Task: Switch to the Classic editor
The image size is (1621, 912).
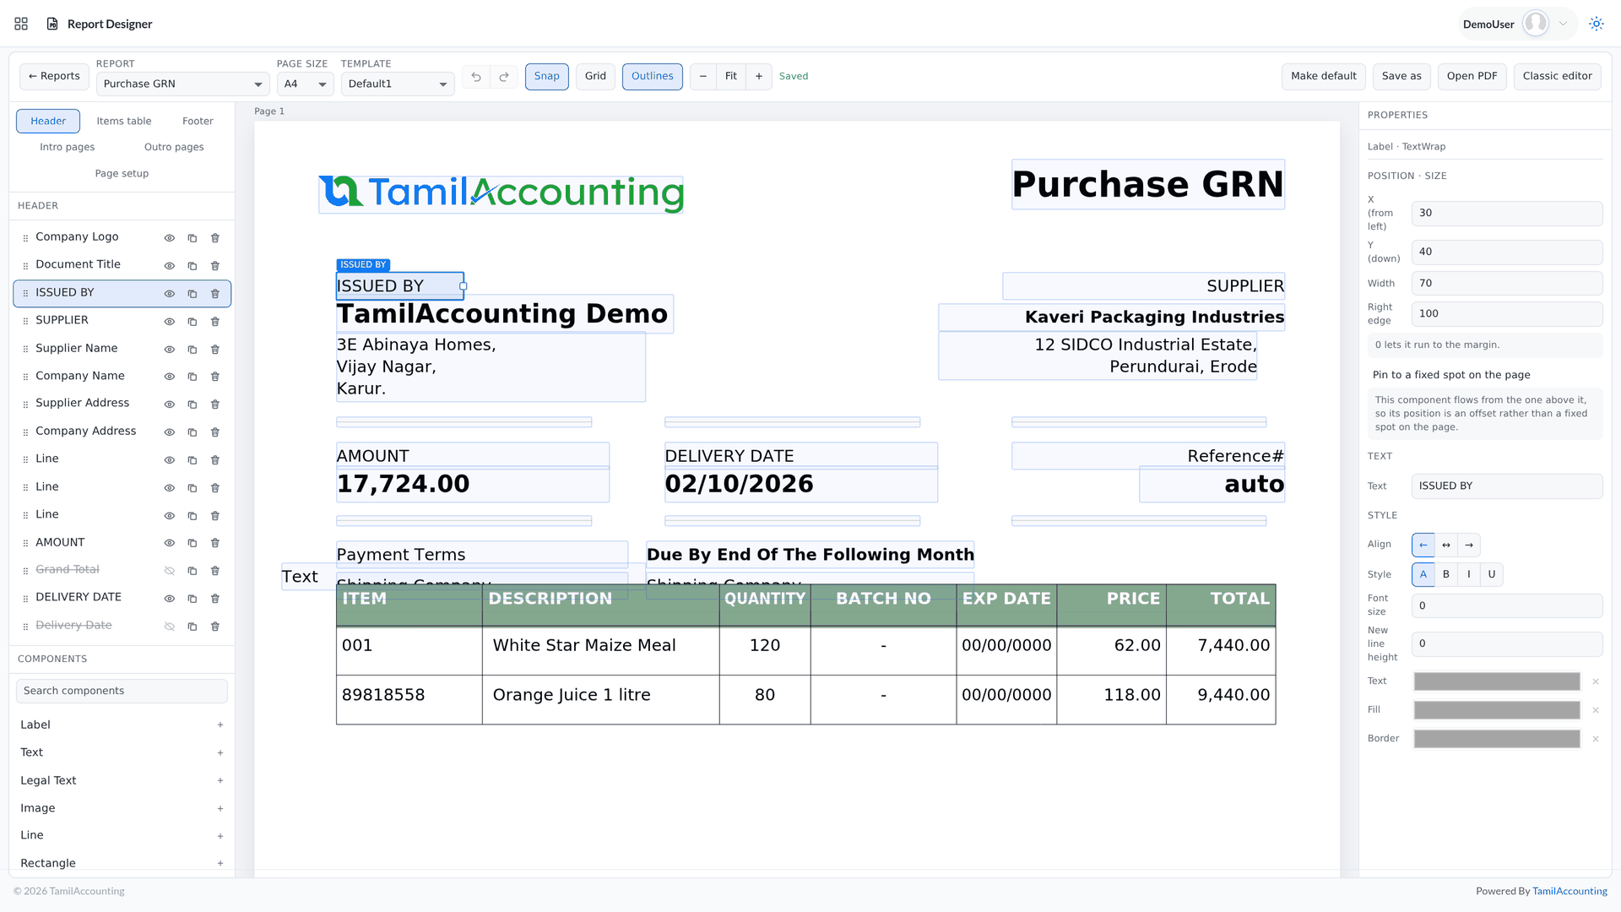Action: 1558,77
